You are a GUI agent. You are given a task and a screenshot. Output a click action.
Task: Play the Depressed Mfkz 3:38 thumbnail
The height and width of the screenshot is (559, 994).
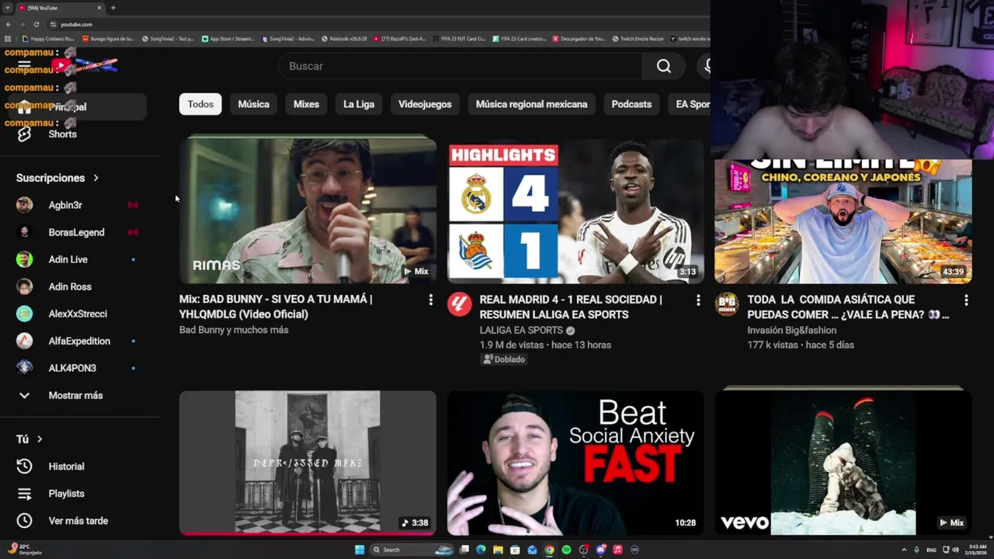tap(308, 463)
